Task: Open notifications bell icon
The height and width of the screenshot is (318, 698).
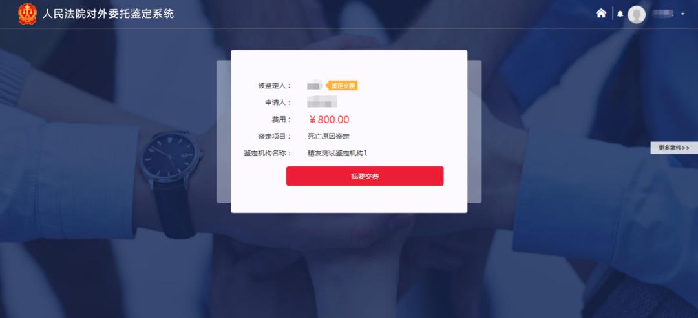Action: [620, 14]
